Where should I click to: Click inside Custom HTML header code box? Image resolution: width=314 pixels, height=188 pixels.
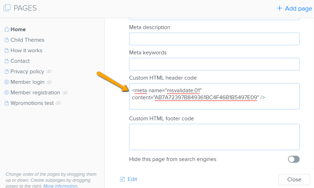pyautogui.click(x=214, y=96)
